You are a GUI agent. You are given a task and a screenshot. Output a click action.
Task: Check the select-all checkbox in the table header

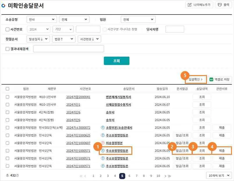click(x=8, y=89)
